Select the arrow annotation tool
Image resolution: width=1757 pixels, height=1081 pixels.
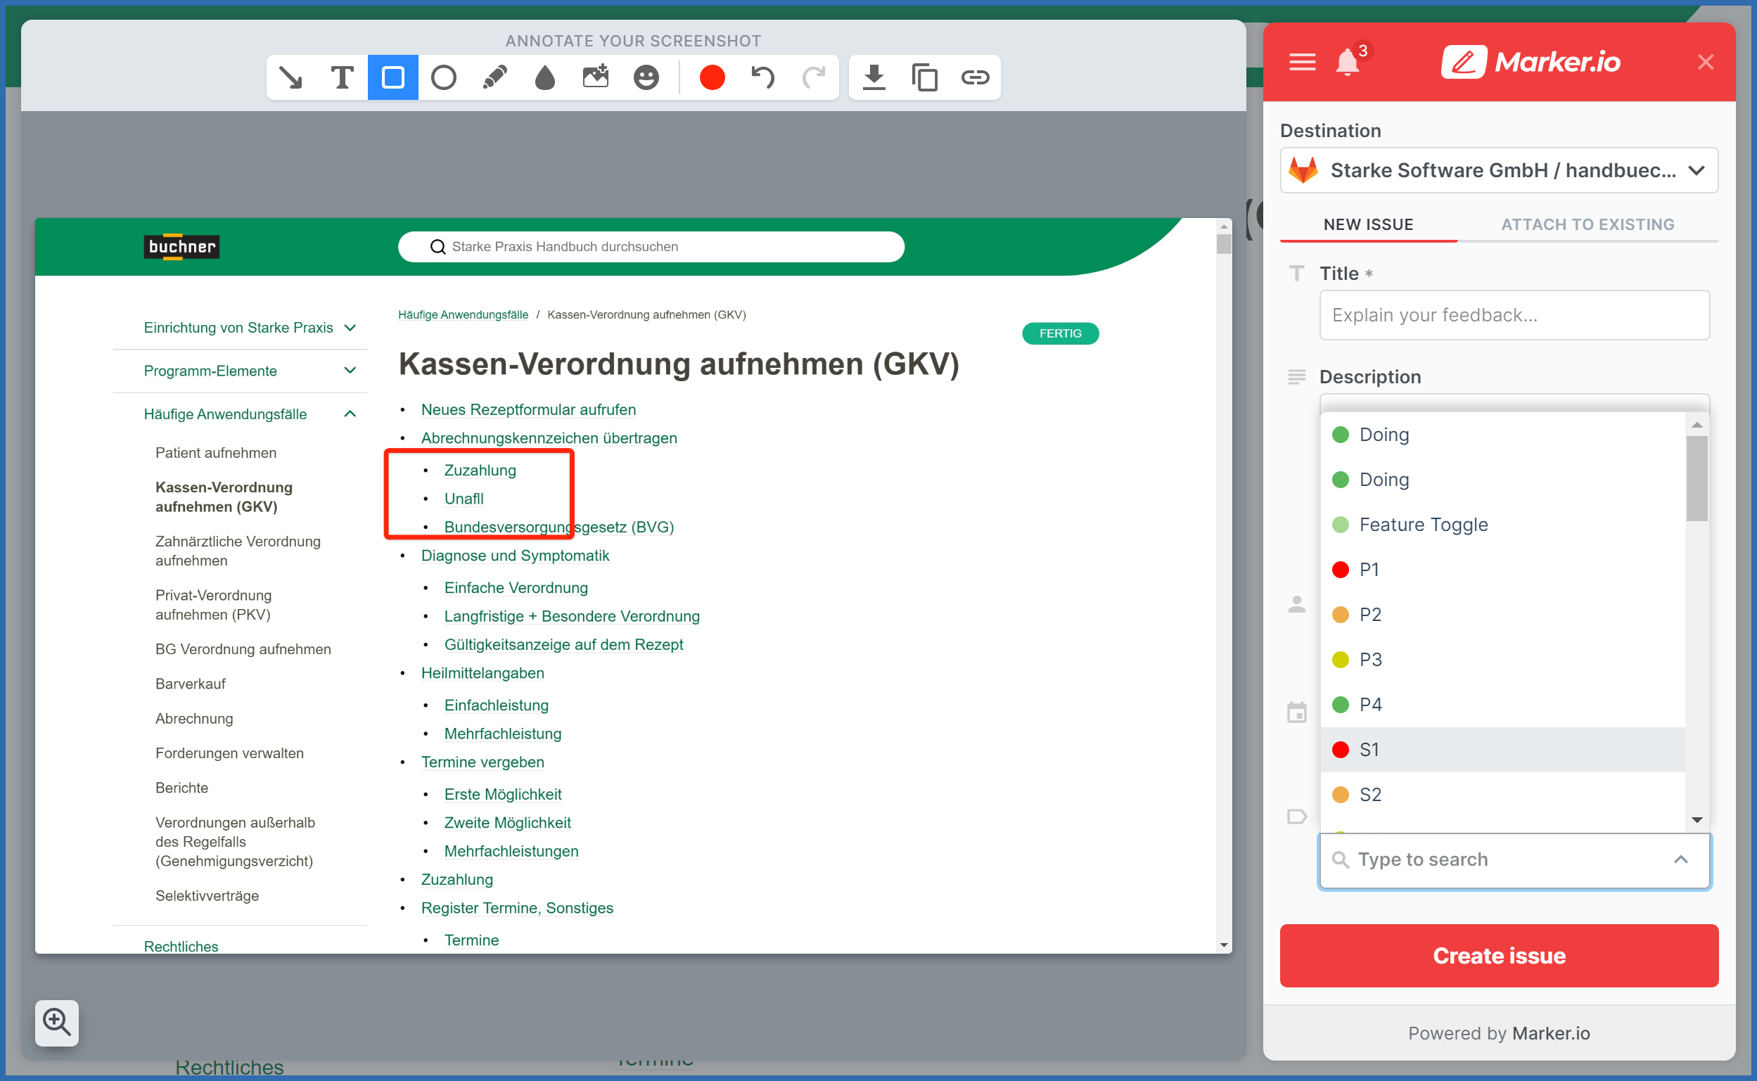point(291,77)
